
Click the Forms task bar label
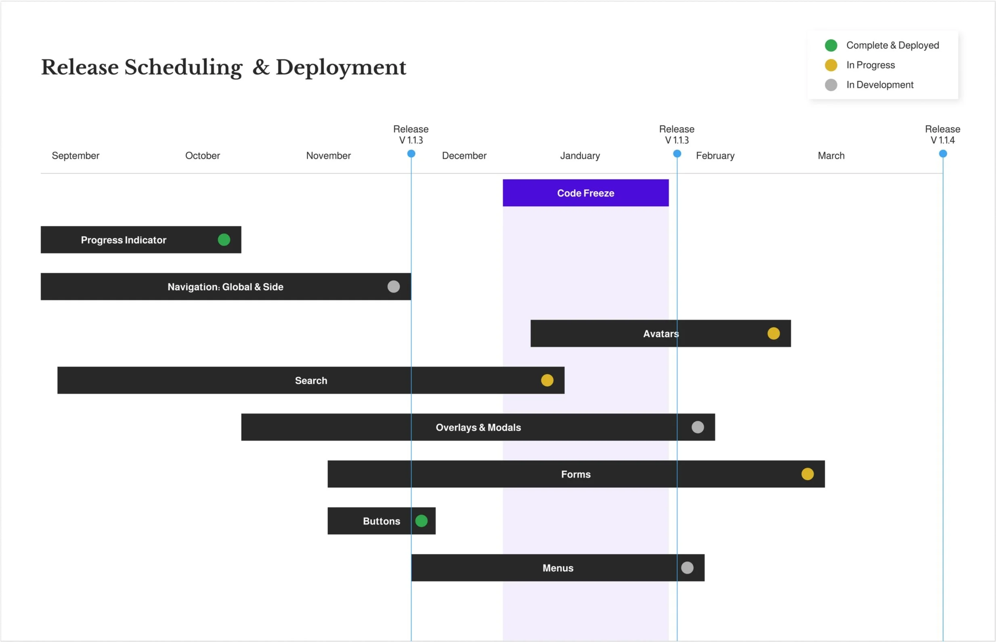pyautogui.click(x=576, y=474)
